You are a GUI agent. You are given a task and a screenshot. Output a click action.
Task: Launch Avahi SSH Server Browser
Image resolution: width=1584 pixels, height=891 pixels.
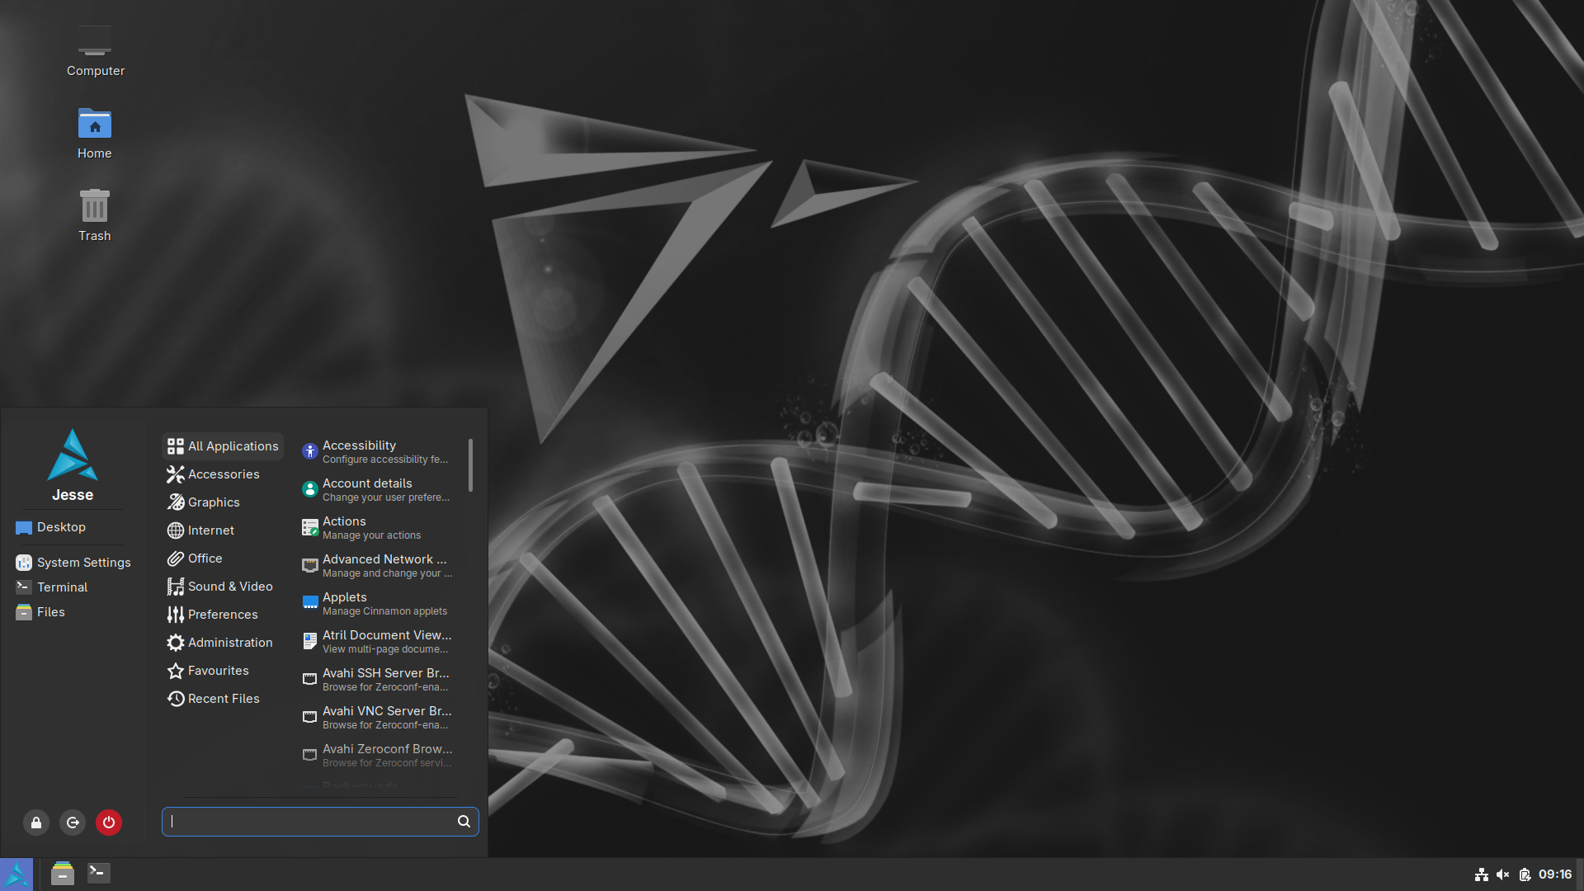tap(379, 679)
